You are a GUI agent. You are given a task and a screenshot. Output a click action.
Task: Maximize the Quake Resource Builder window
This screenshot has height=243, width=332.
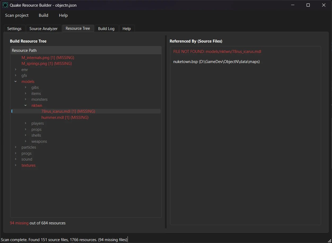(x=308, y=5)
